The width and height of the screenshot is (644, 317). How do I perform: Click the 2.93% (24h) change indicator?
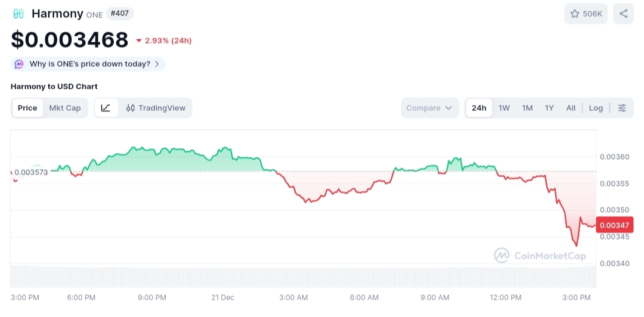(164, 41)
